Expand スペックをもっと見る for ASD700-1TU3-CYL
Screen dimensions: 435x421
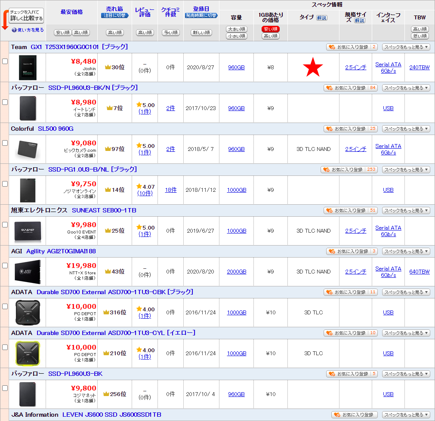coord(406,333)
